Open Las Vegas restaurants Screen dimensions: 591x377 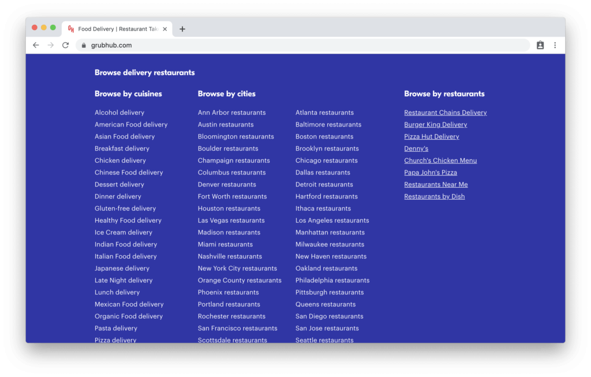click(x=231, y=221)
